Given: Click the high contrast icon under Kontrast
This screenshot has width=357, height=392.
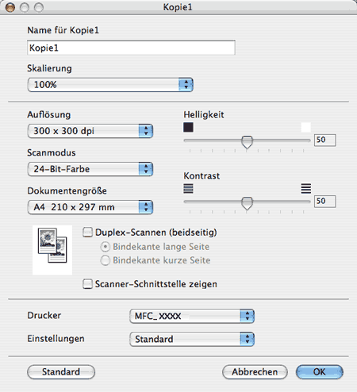Looking at the screenshot, I should point(305,189).
